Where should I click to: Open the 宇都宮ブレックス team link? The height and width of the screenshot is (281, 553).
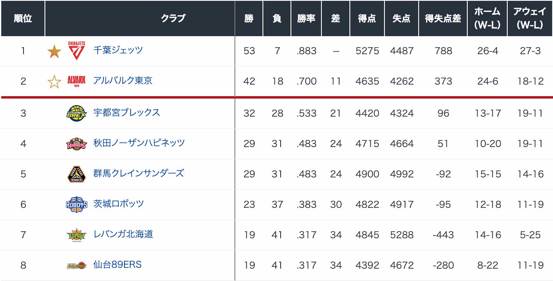tap(127, 113)
